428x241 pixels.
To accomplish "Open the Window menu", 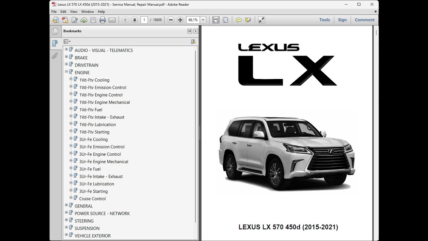I will click(x=88, y=12).
